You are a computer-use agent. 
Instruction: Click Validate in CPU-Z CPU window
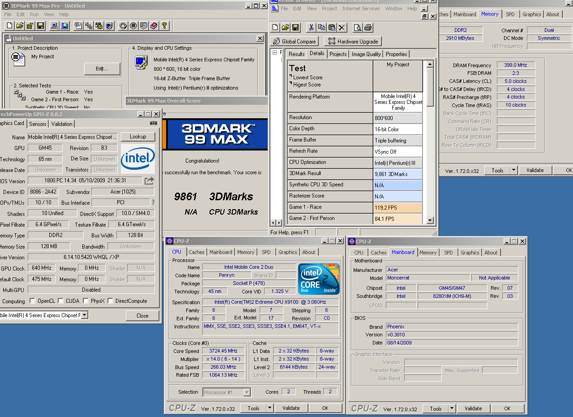click(291, 408)
